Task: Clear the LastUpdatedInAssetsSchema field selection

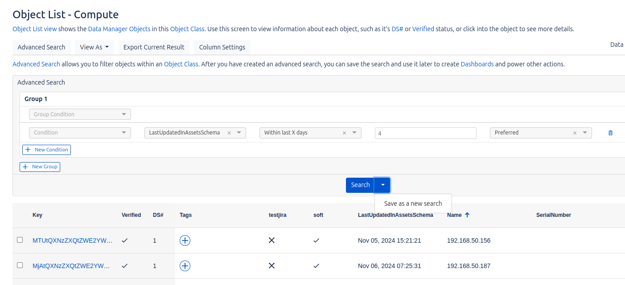Action: 229,133
